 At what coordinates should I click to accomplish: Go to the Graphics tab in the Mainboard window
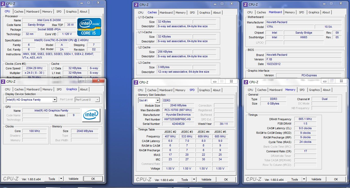pyautogui.click(x=314, y=12)
